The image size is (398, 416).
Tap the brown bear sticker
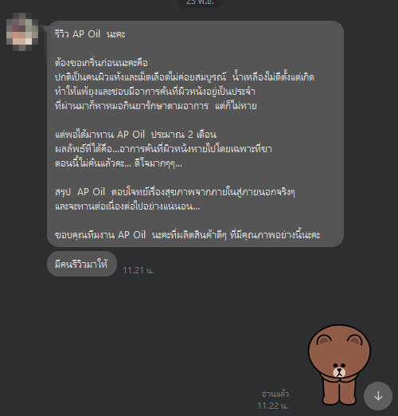click(339, 364)
